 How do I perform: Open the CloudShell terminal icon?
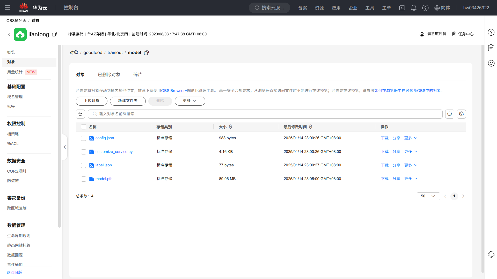tap(402, 8)
